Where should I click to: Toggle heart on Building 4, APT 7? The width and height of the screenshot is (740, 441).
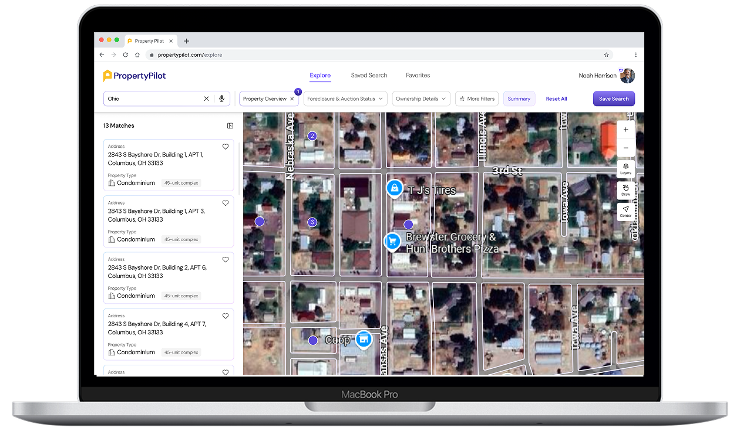coord(226,316)
